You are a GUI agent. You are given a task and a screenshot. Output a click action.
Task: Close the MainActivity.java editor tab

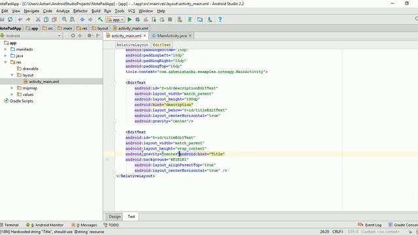pyautogui.click(x=190, y=36)
